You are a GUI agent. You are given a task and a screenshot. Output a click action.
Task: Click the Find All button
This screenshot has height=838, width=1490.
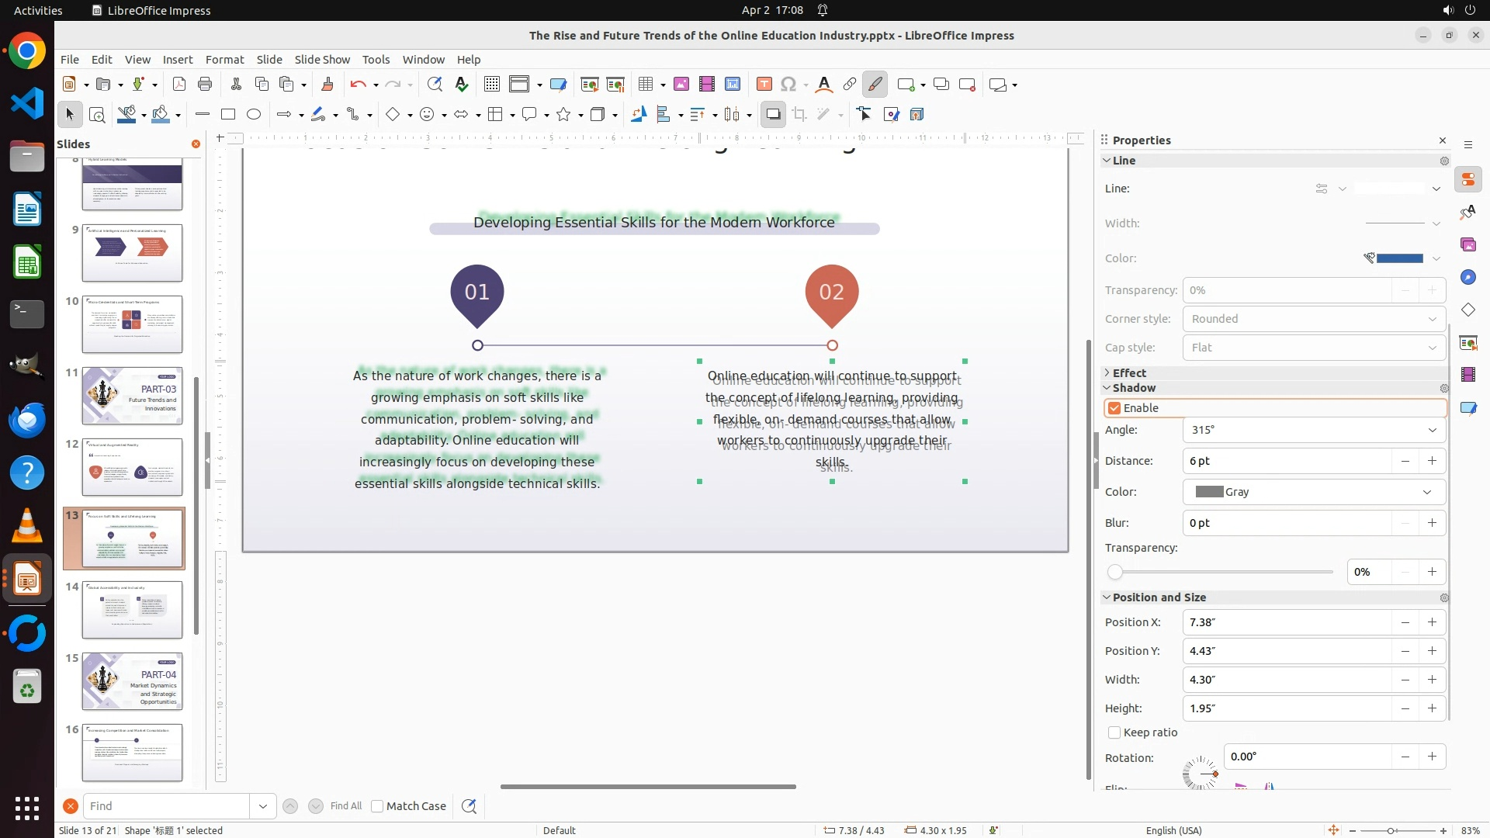click(x=345, y=806)
